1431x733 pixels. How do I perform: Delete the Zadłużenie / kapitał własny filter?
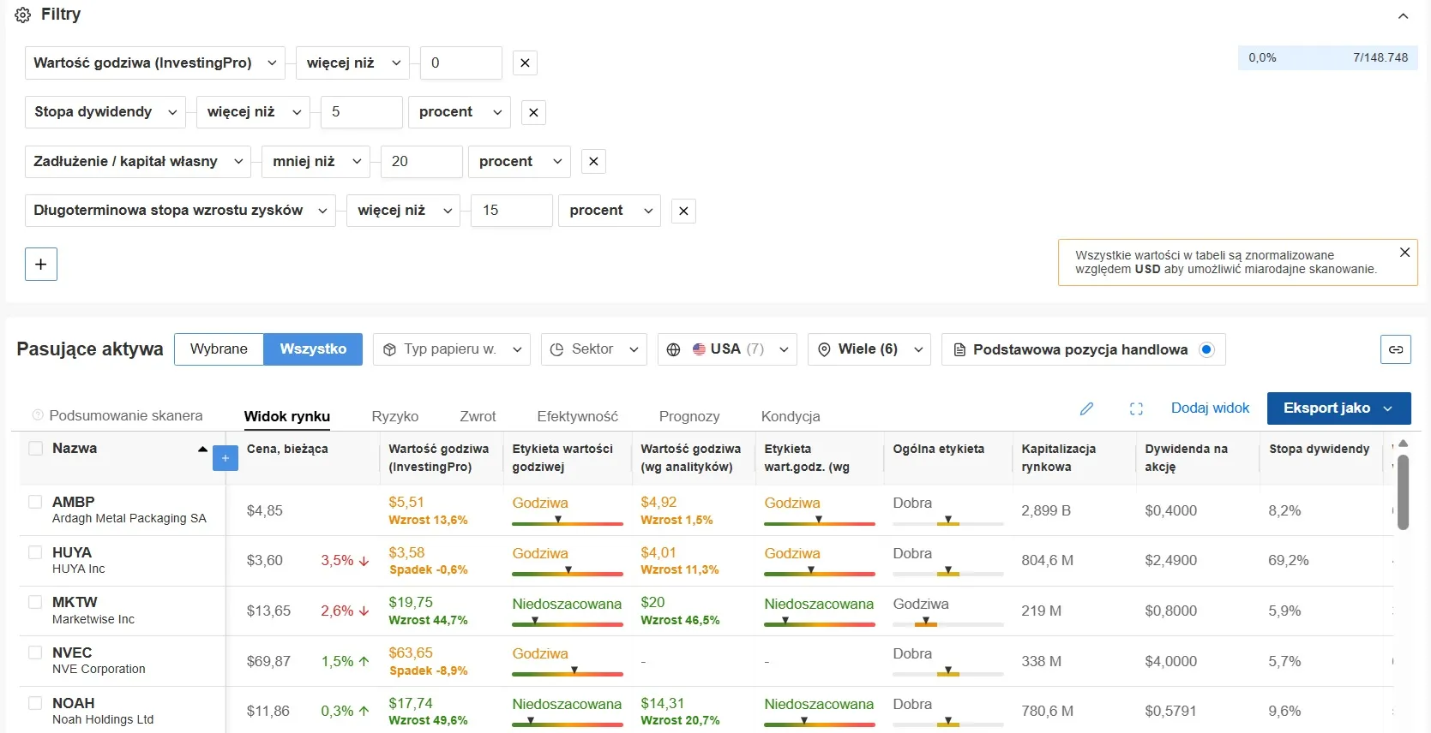593,161
